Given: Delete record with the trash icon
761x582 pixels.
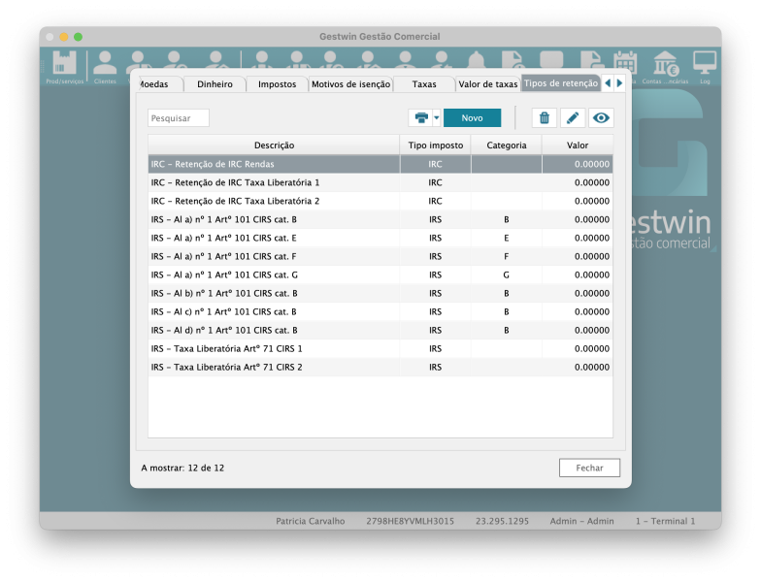Looking at the screenshot, I should (544, 117).
